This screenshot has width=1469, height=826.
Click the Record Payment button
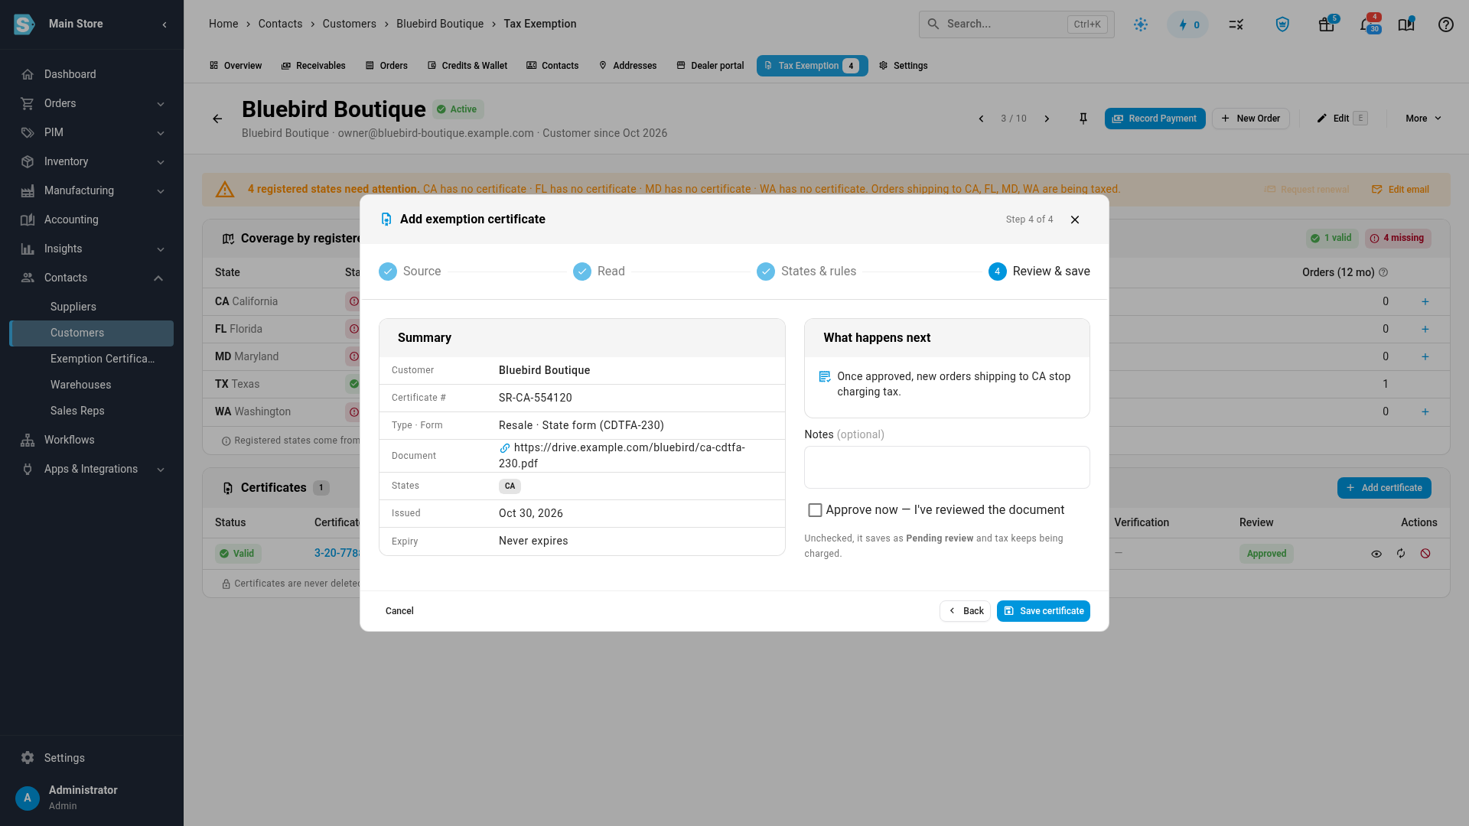coord(1155,119)
